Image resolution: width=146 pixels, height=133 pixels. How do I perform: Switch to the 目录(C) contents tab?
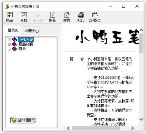pos(14,30)
